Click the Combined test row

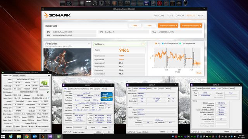pyautogui.click(x=119, y=74)
